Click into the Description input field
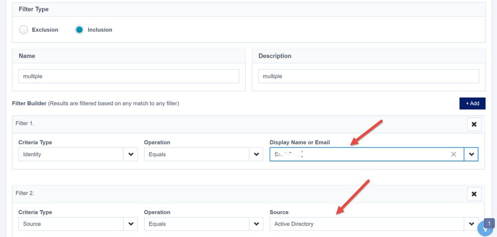This screenshot has width=497, height=237. (x=369, y=76)
